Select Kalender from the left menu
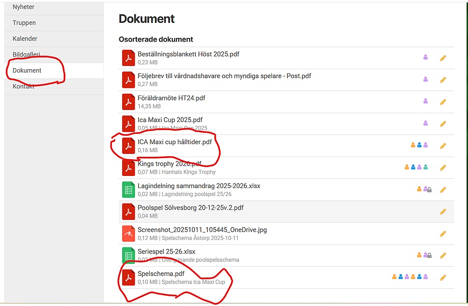This screenshot has height=306, width=468. pyautogui.click(x=25, y=39)
